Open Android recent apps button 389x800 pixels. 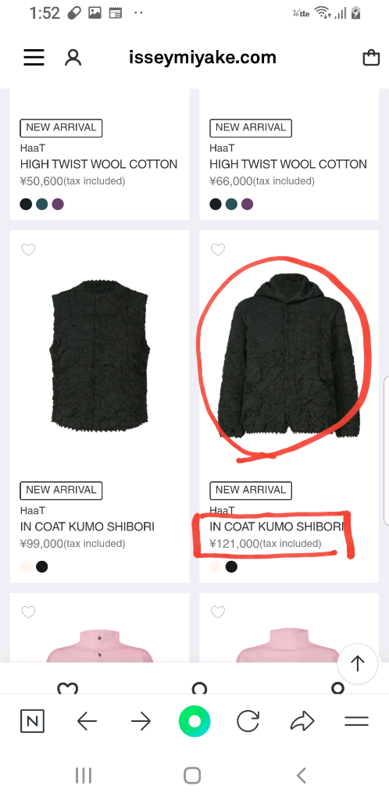click(x=84, y=776)
